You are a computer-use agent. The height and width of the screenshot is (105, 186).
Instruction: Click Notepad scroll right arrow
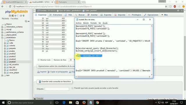coord(149,77)
